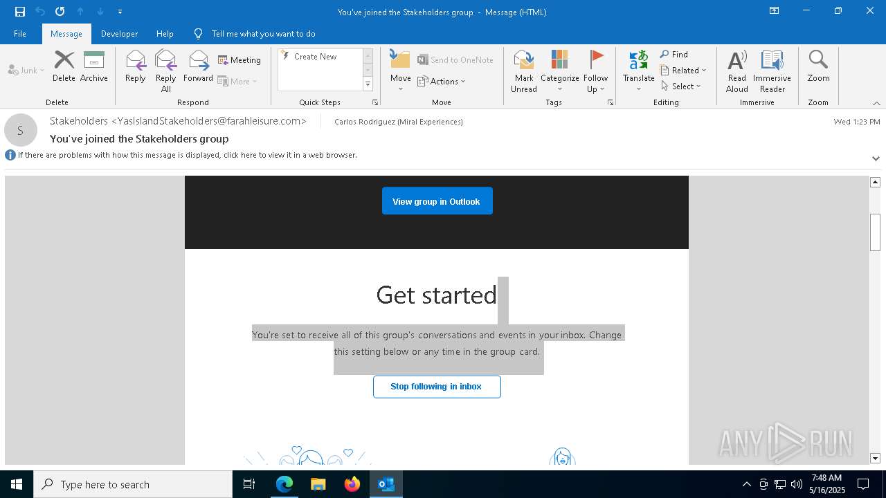The image size is (886, 498).
Task: Click the View group in Outlook button
Action: click(437, 201)
